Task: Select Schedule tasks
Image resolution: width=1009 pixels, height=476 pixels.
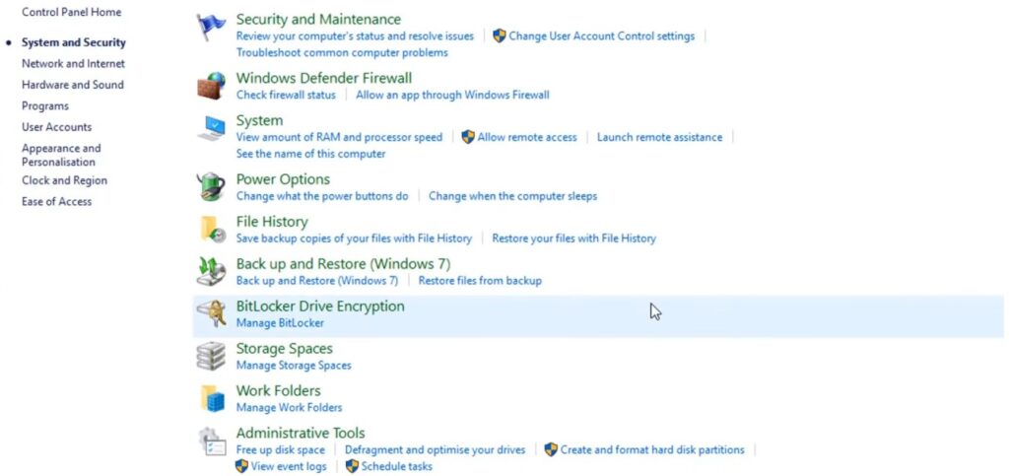Action: 397,466
